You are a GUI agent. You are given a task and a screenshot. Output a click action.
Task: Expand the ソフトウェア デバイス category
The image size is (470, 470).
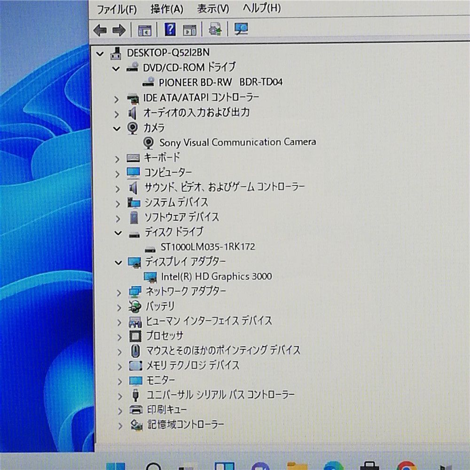tap(118, 219)
